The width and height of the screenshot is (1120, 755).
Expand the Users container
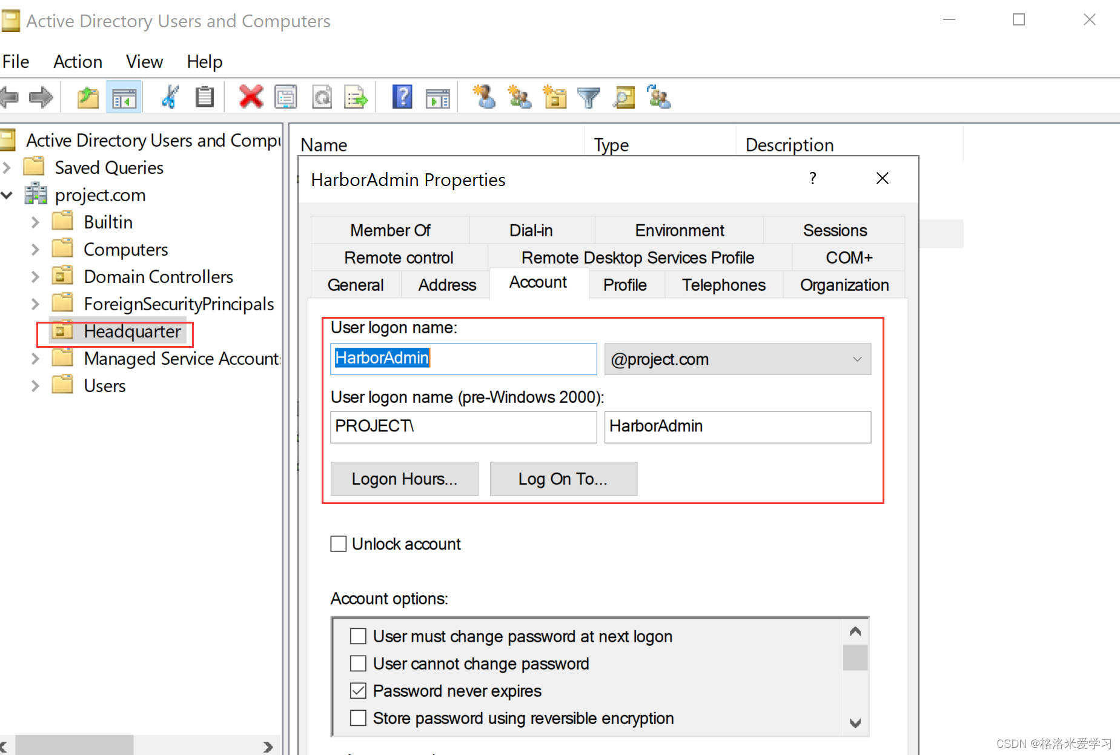point(35,386)
